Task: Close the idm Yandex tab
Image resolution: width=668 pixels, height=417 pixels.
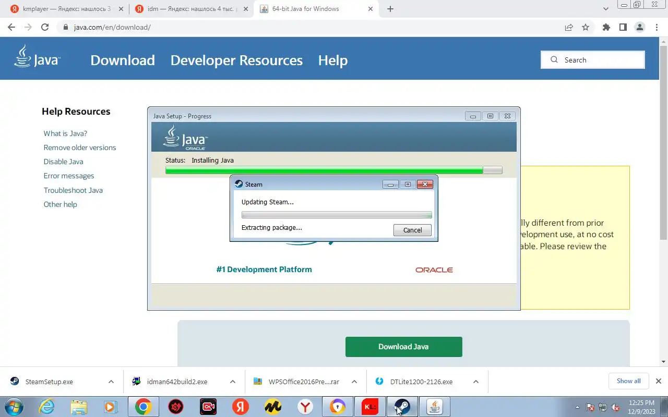Action: click(x=246, y=9)
